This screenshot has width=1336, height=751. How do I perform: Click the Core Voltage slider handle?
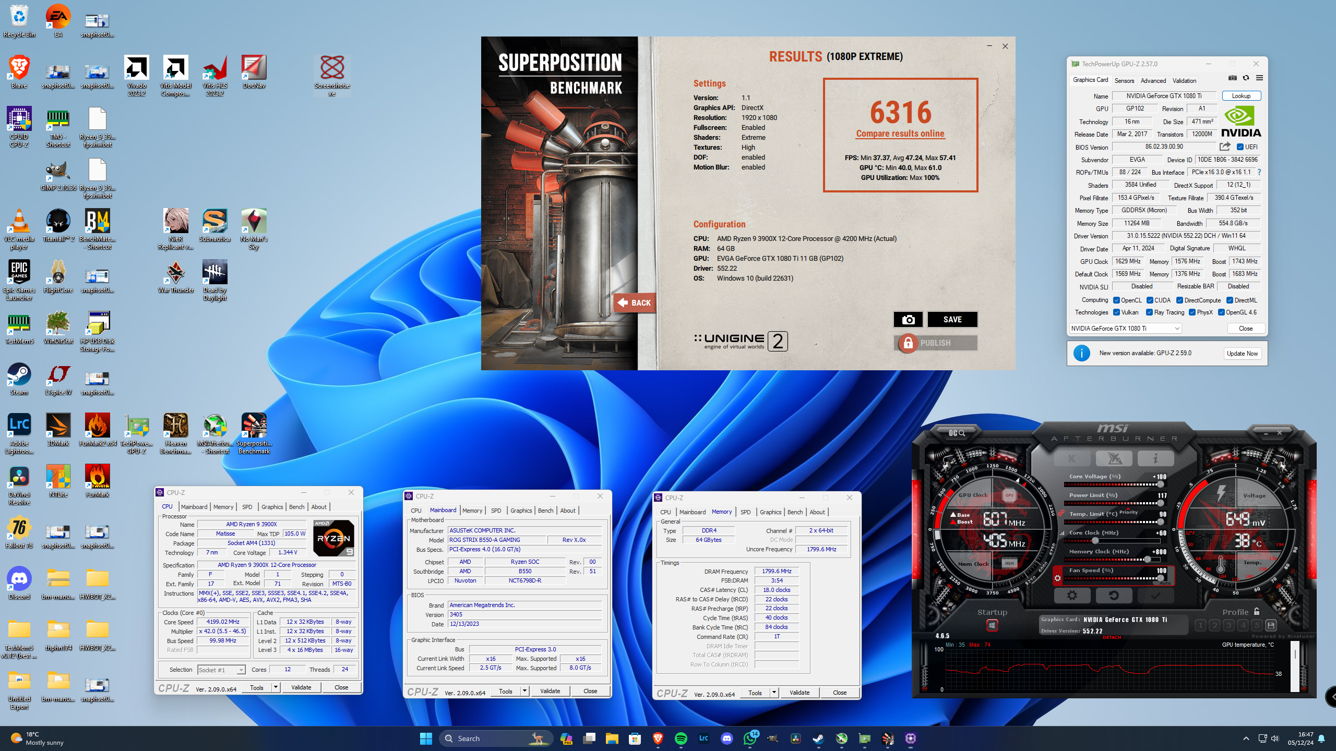coord(1160,484)
